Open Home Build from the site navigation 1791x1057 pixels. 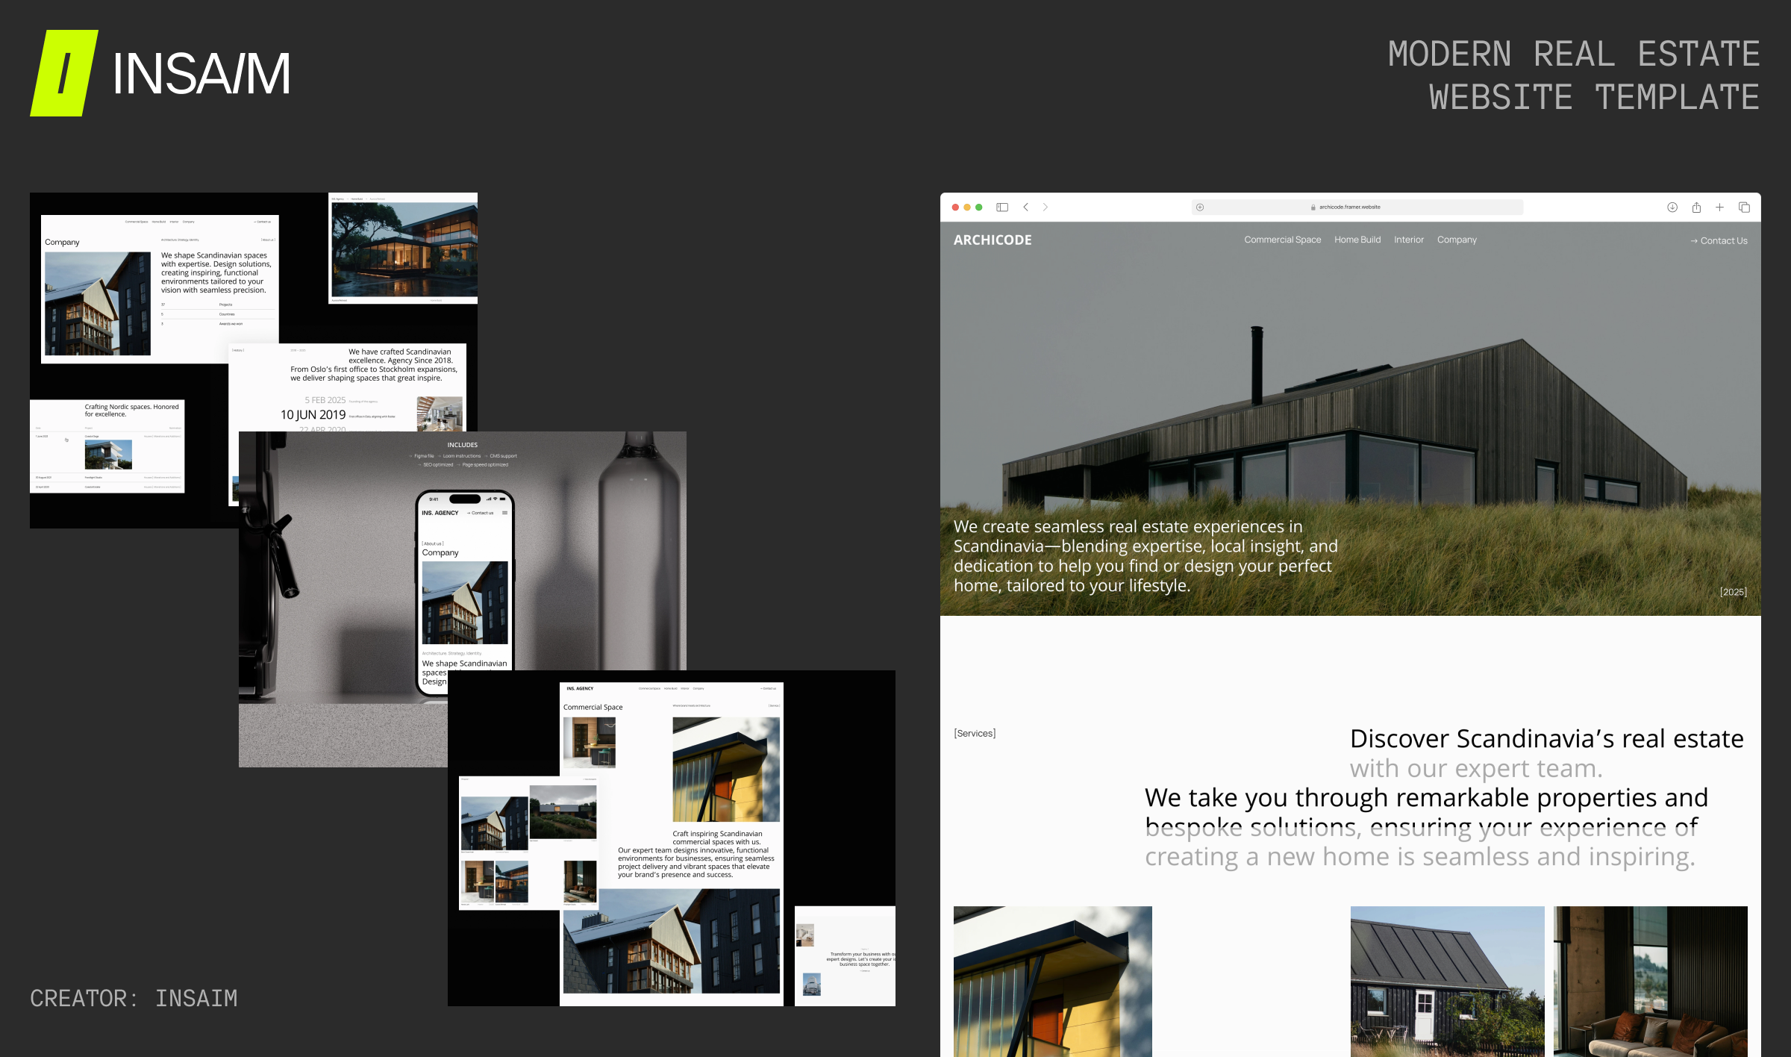coord(1357,240)
